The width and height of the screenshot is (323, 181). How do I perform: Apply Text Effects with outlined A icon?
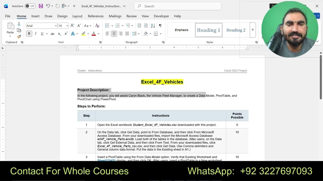click(73, 34)
